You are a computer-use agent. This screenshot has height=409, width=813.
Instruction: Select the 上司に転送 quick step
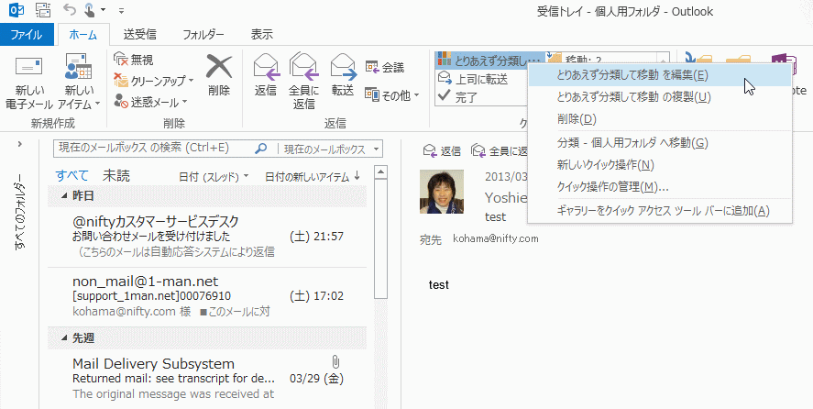[x=473, y=79]
